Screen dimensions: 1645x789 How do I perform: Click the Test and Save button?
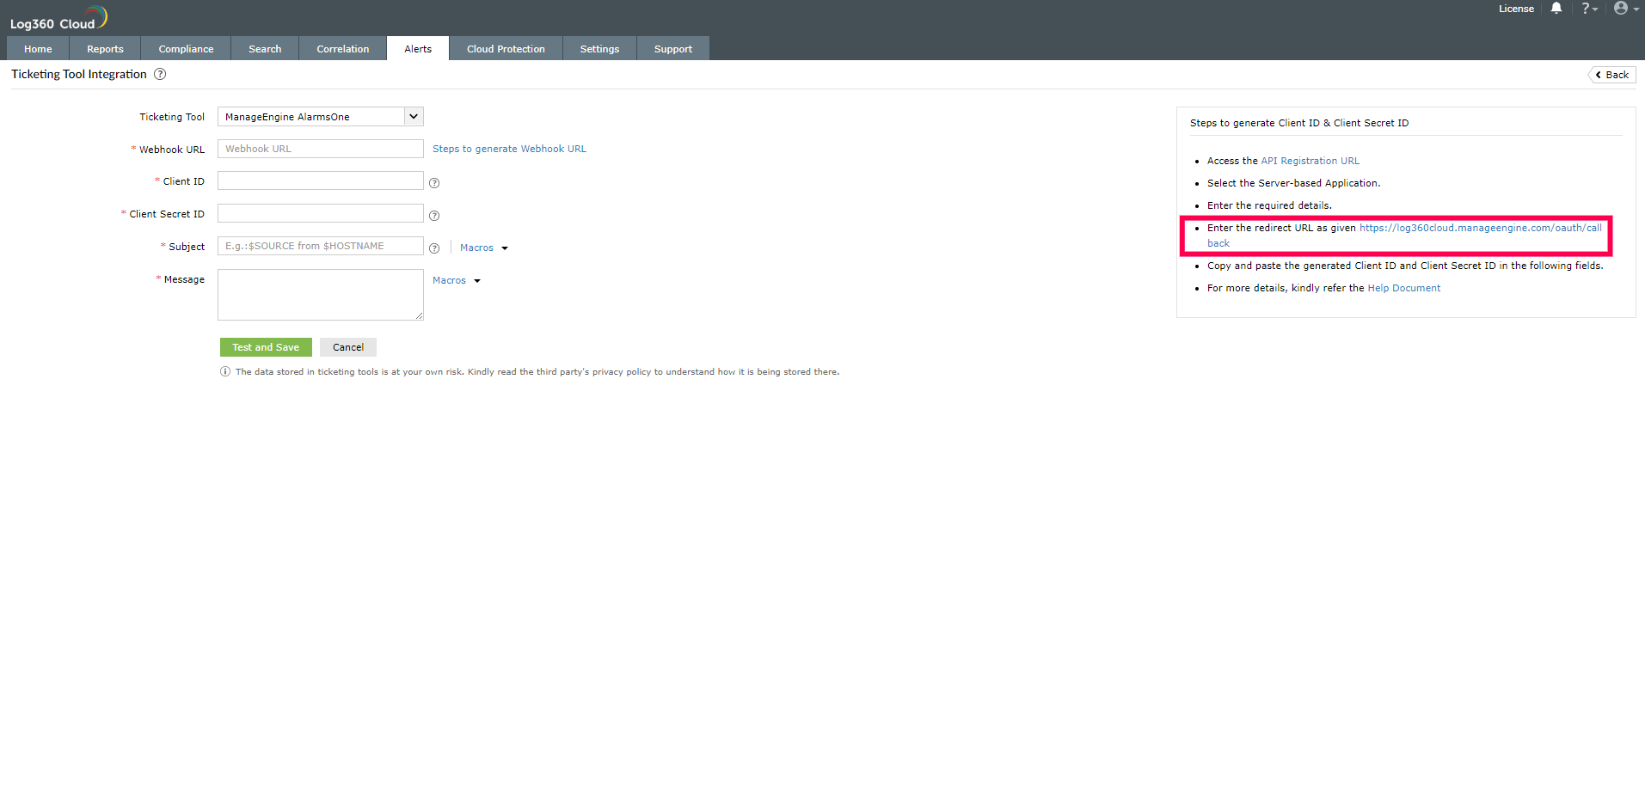pyautogui.click(x=265, y=347)
